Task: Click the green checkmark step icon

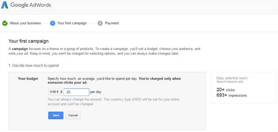Action: tap(5, 23)
